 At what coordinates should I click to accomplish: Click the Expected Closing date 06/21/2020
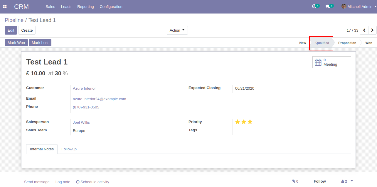[x=245, y=88]
